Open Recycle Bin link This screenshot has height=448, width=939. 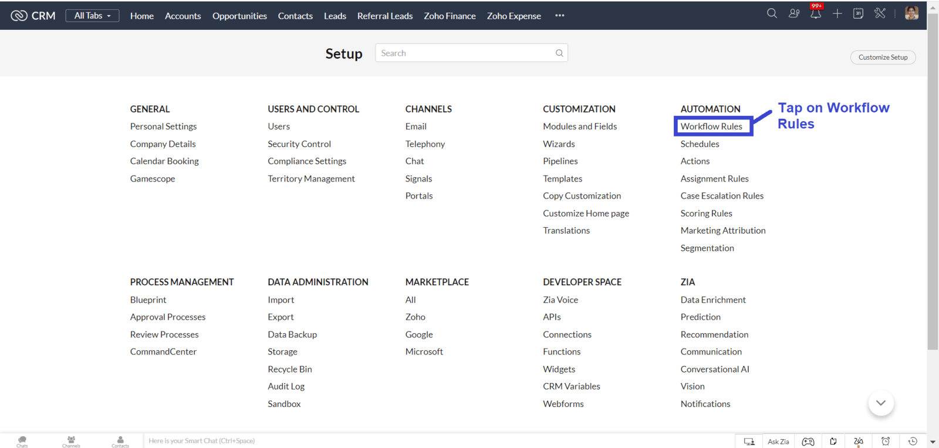290,369
